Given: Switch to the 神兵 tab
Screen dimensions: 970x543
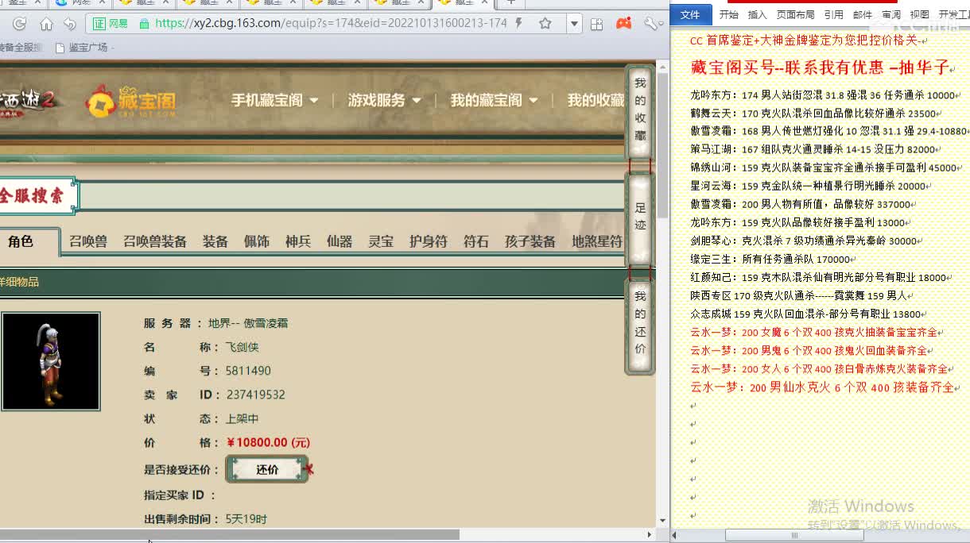Looking at the screenshot, I should [x=298, y=241].
